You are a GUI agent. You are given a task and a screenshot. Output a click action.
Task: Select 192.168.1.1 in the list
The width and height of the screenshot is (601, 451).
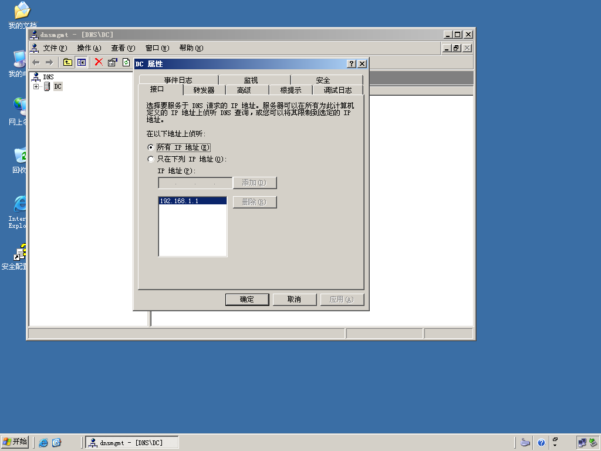tap(193, 201)
